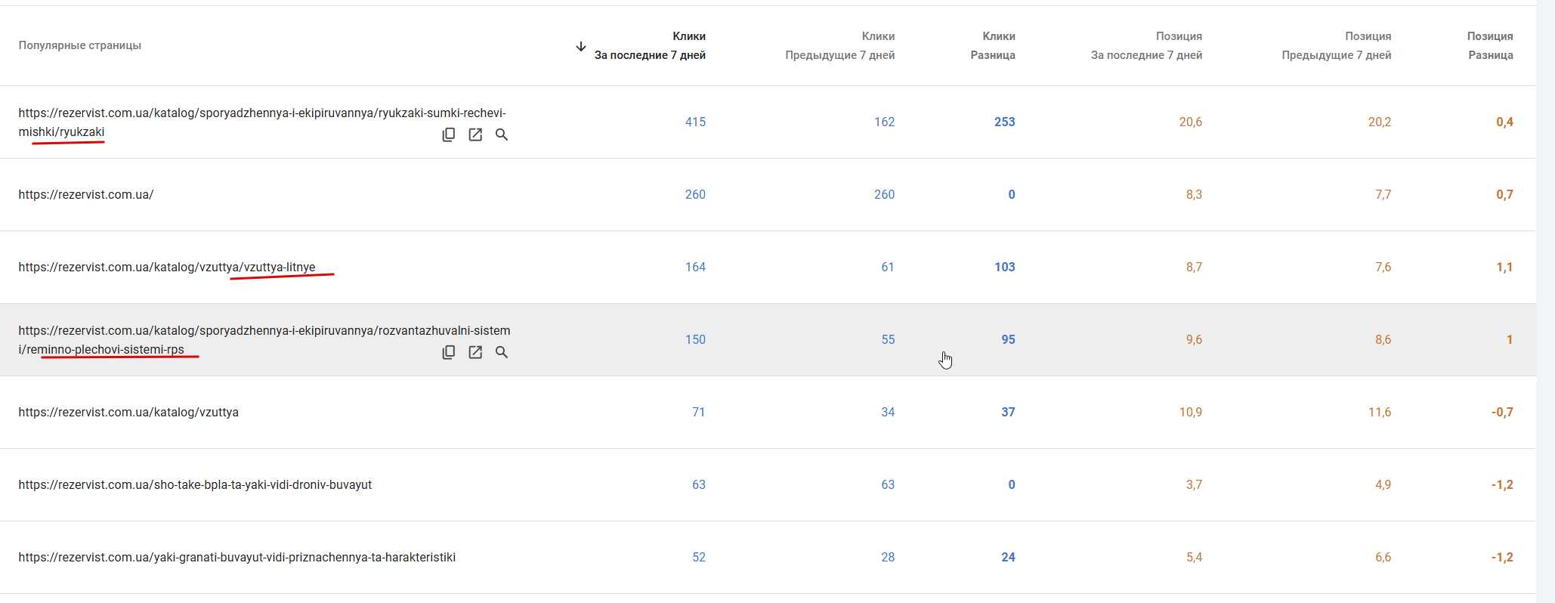The width and height of the screenshot is (1555, 603).
Task: Open the yaki-granati-buvayut article row
Action: tap(236, 558)
